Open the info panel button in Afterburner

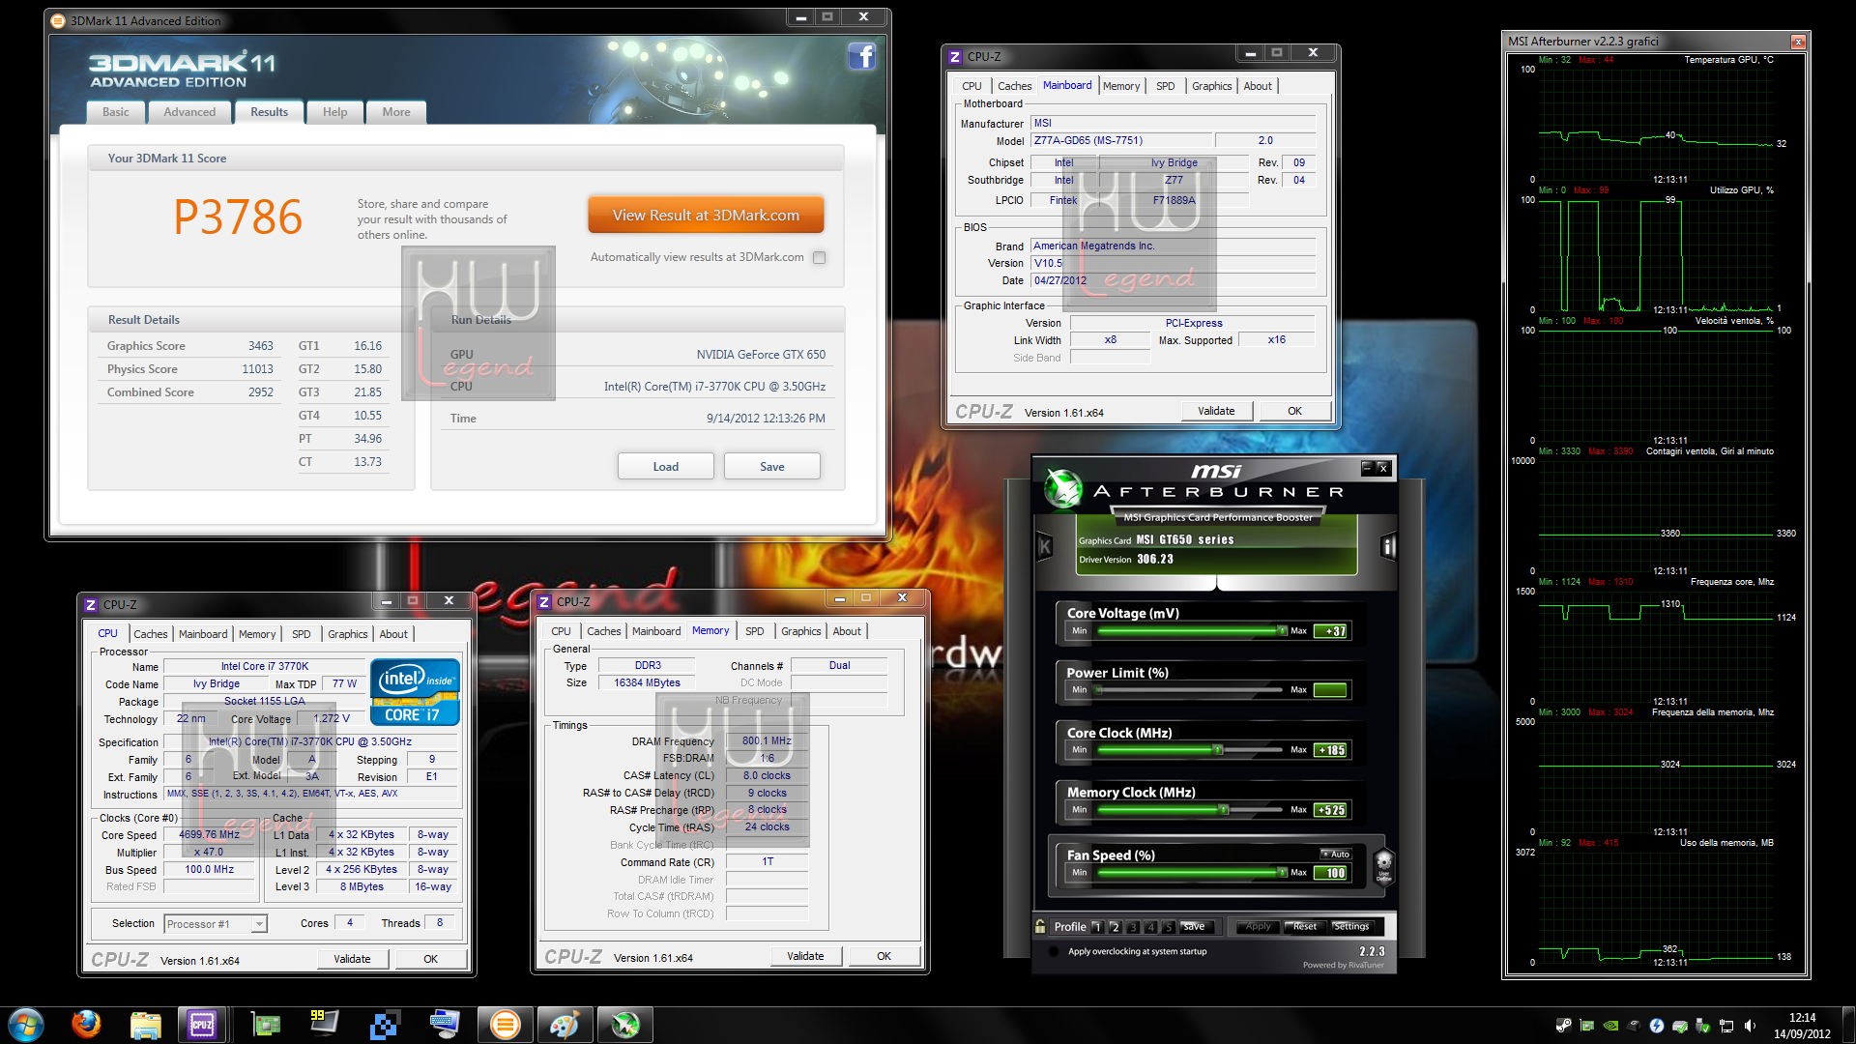pyautogui.click(x=1388, y=546)
